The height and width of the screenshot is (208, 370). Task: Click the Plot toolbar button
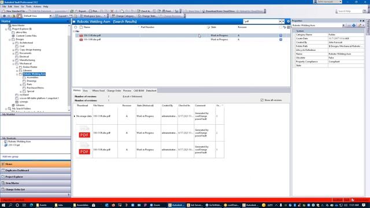[92, 11]
